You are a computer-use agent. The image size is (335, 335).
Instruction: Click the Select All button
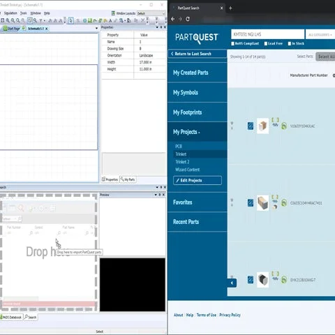[325, 57]
